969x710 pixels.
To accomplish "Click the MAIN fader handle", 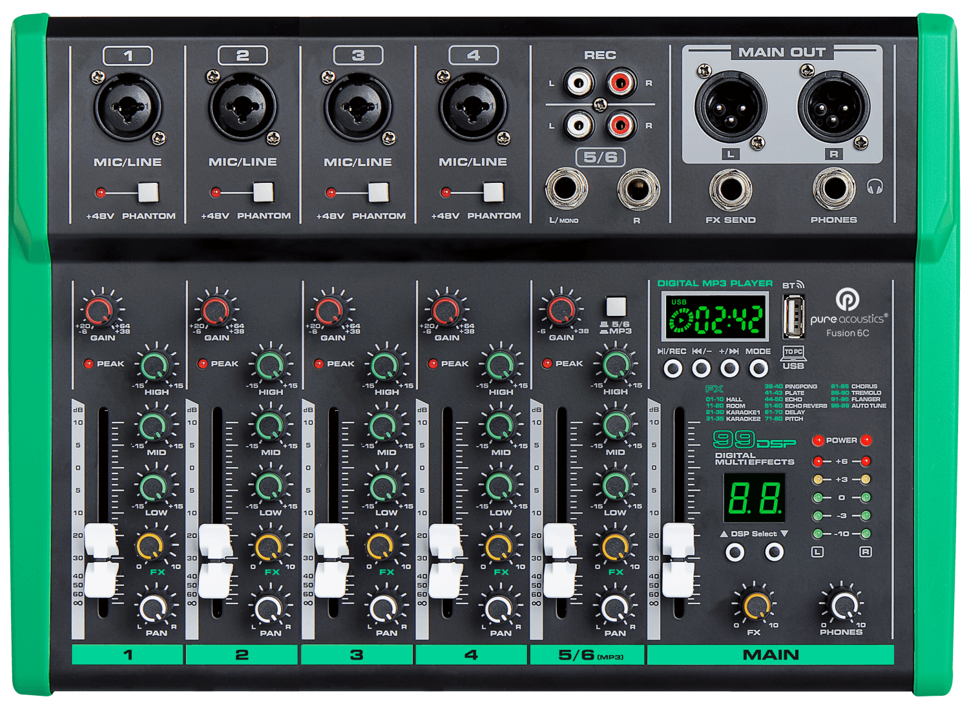I will click(678, 561).
